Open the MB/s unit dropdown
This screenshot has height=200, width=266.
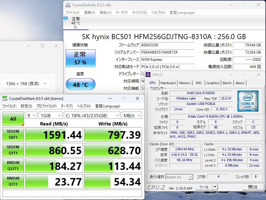(132, 115)
